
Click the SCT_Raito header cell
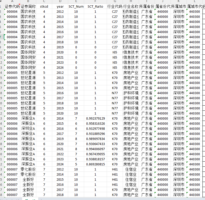point(95,6)
